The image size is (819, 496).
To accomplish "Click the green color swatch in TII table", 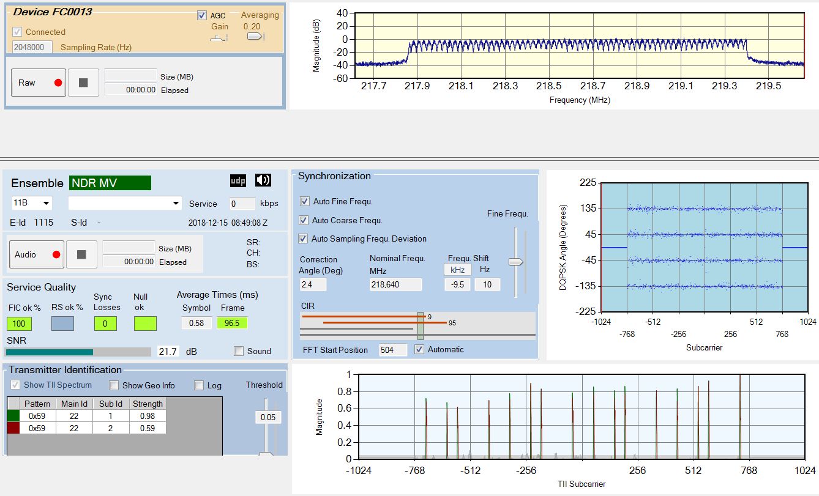I will 13,416.
